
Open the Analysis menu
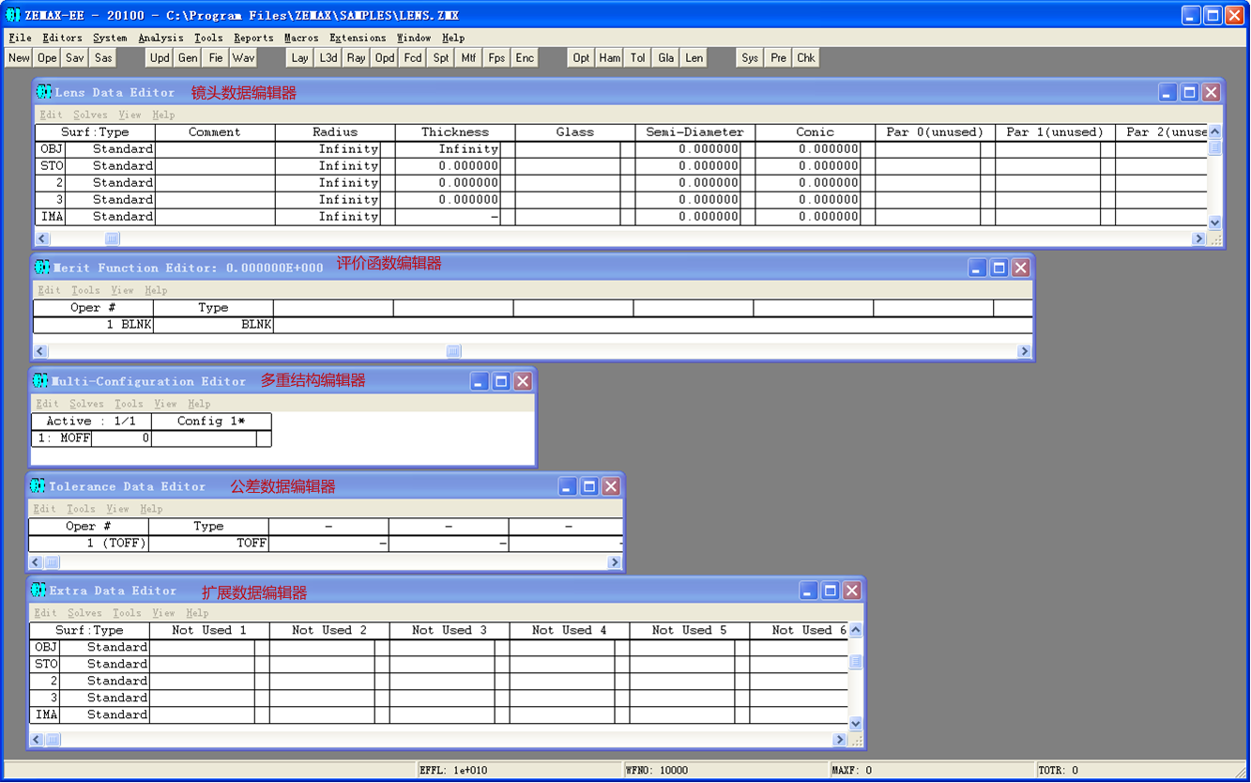coord(160,38)
